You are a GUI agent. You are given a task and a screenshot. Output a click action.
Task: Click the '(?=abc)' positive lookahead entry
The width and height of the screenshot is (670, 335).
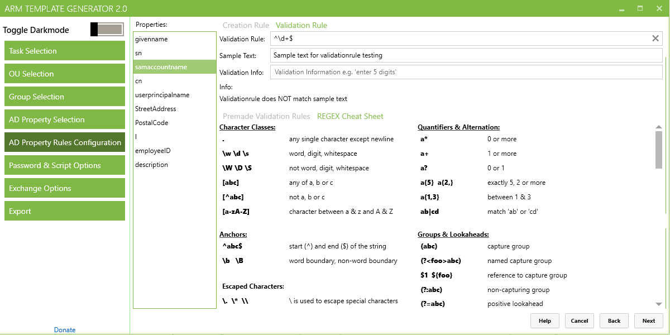click(x=433, y=304)
